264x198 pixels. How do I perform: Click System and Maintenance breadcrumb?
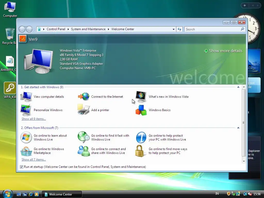point(88,29)
